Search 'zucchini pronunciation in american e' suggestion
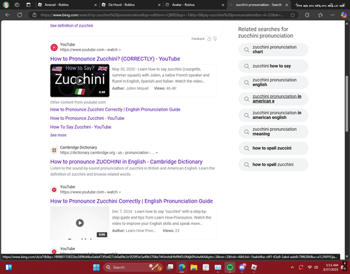The height and width of the screenshot is (274, 350). tap(273, 99)
